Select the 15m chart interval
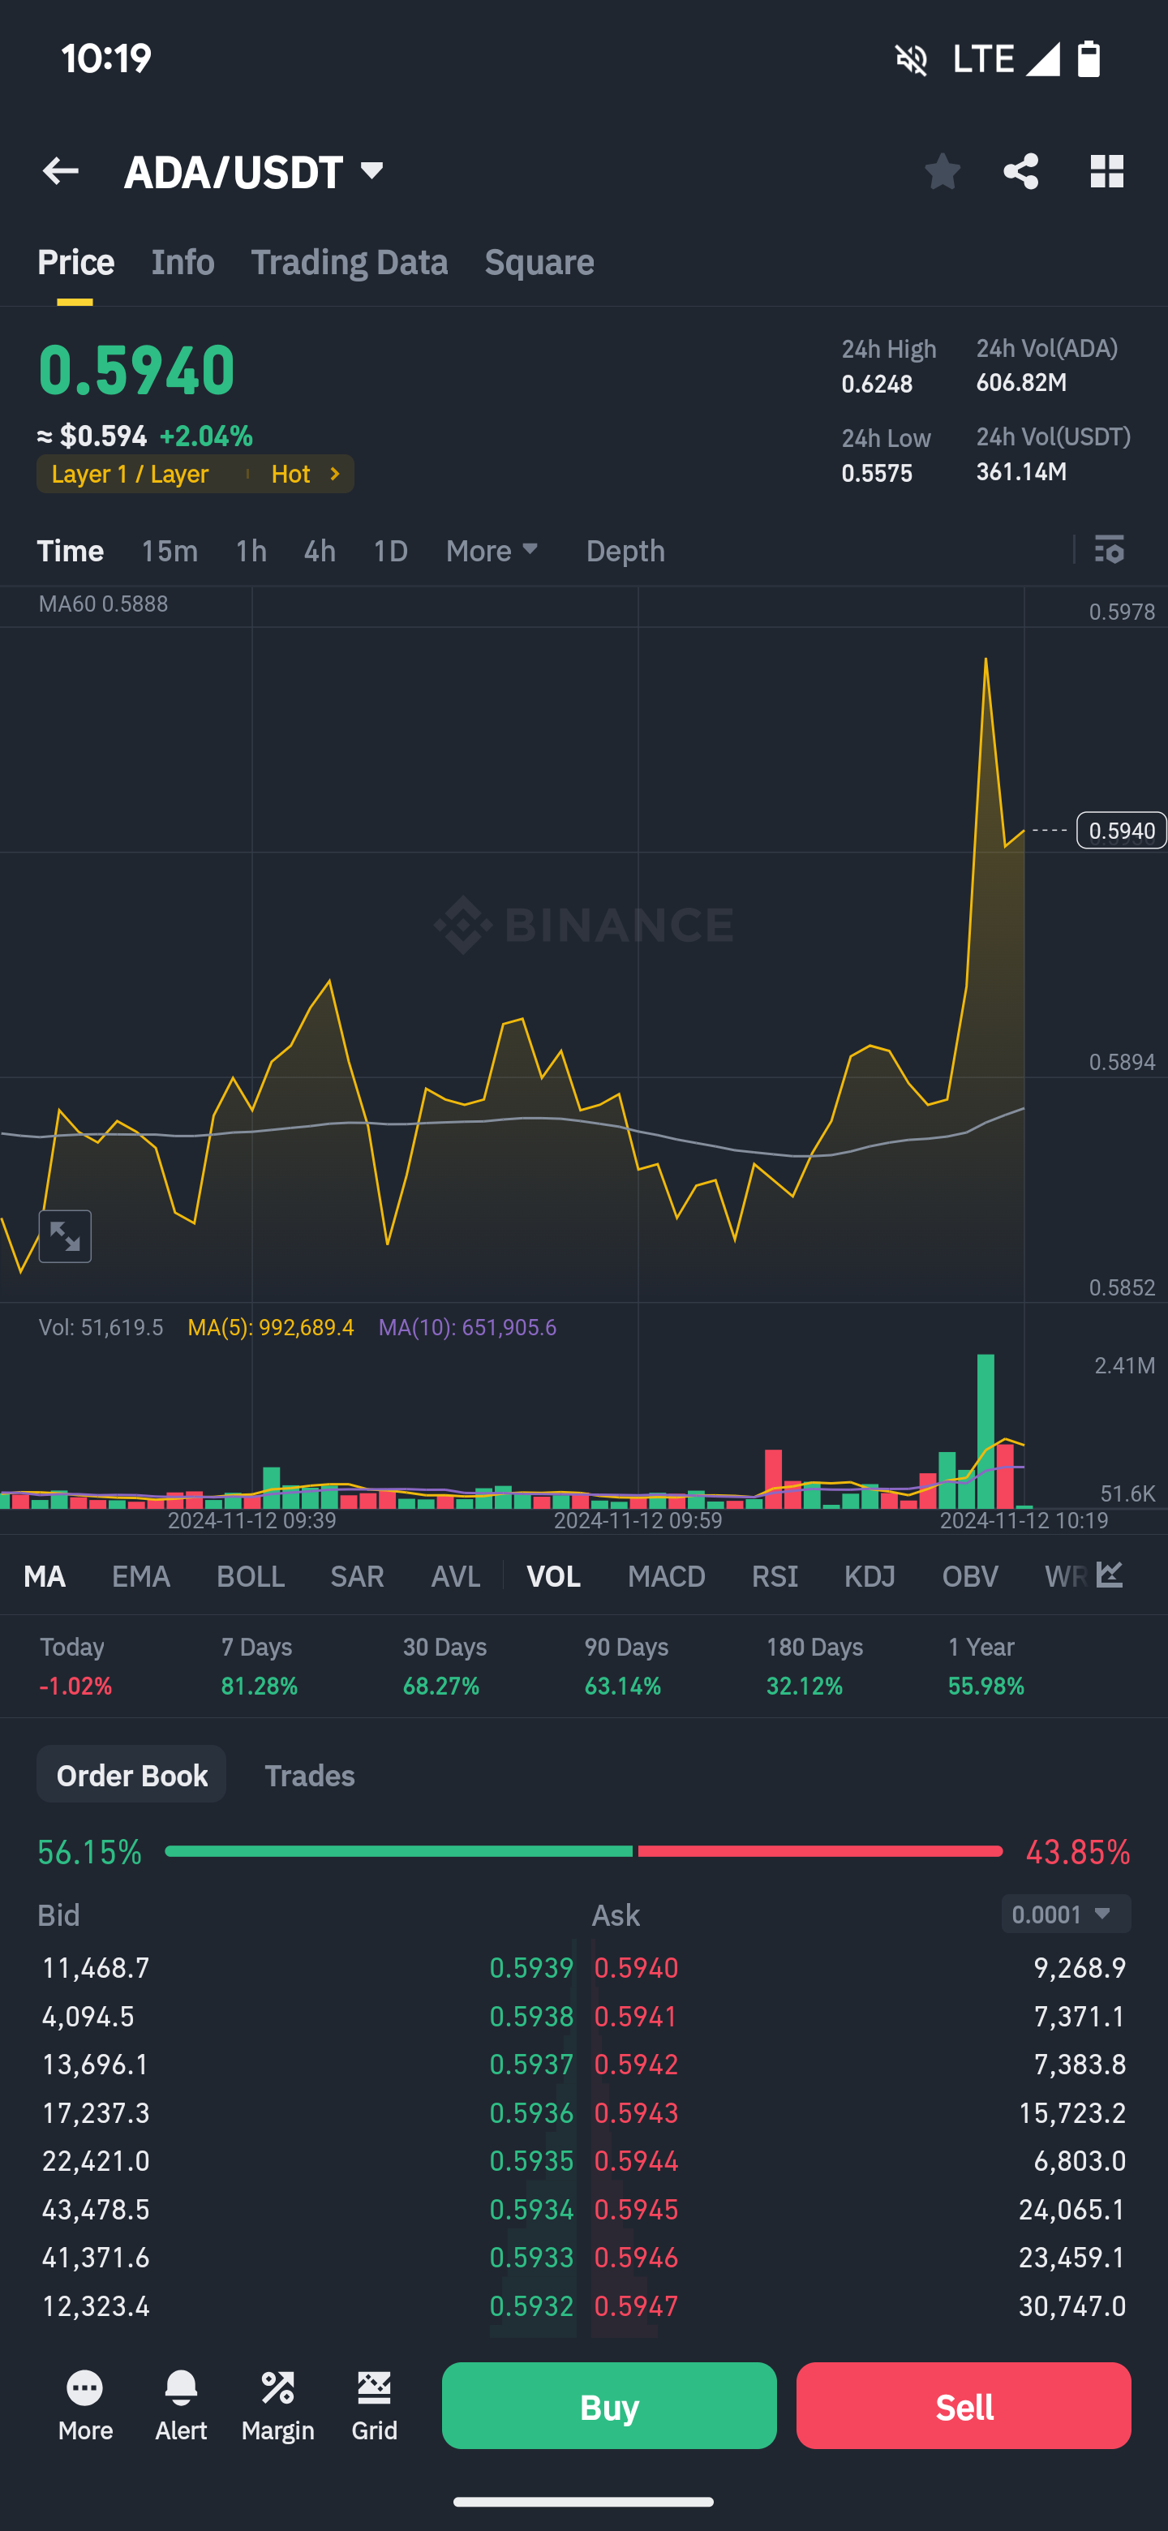The height and width of the screenshot is (2531, 1168). point(169,550)
